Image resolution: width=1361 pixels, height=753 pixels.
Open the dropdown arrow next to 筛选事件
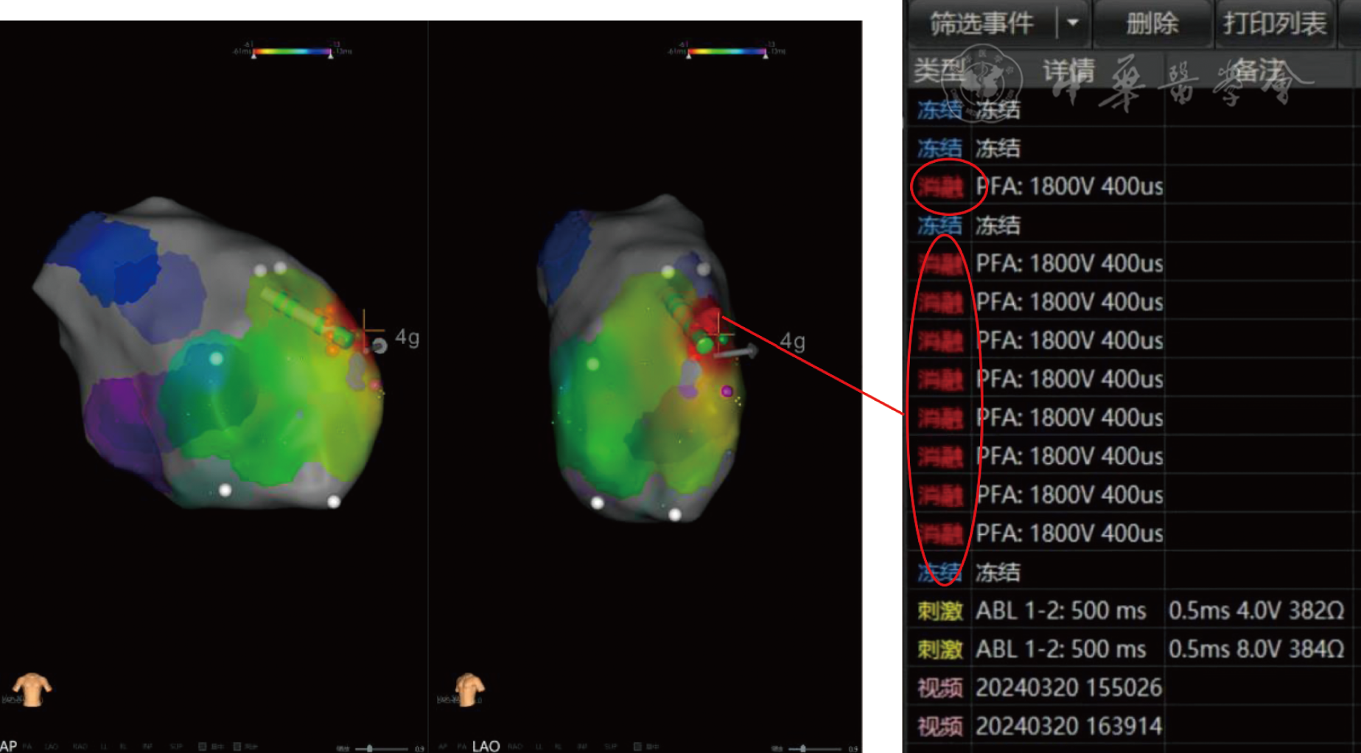pos(1073,24)
